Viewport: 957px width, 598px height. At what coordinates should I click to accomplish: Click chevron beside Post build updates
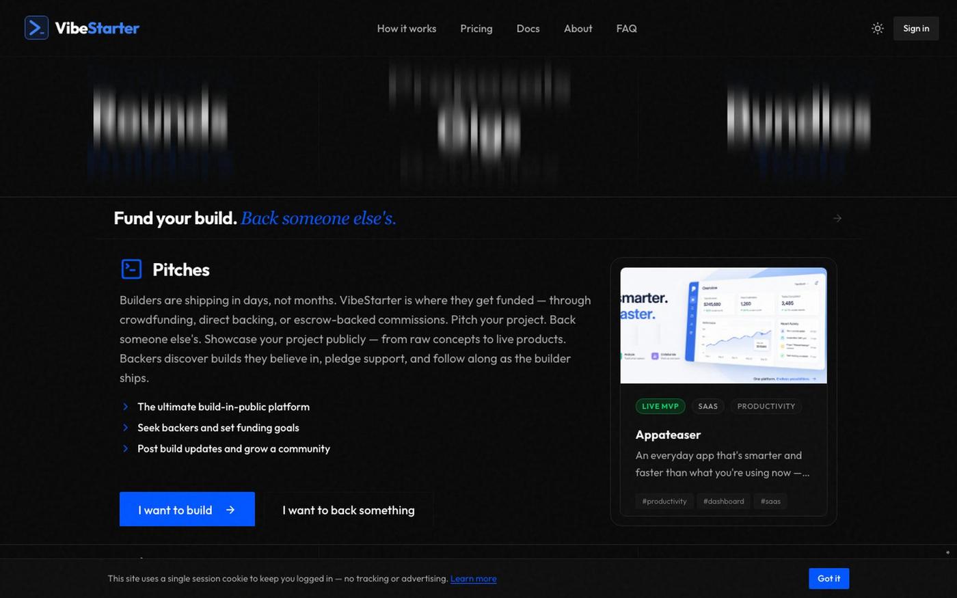click(125, 449)
